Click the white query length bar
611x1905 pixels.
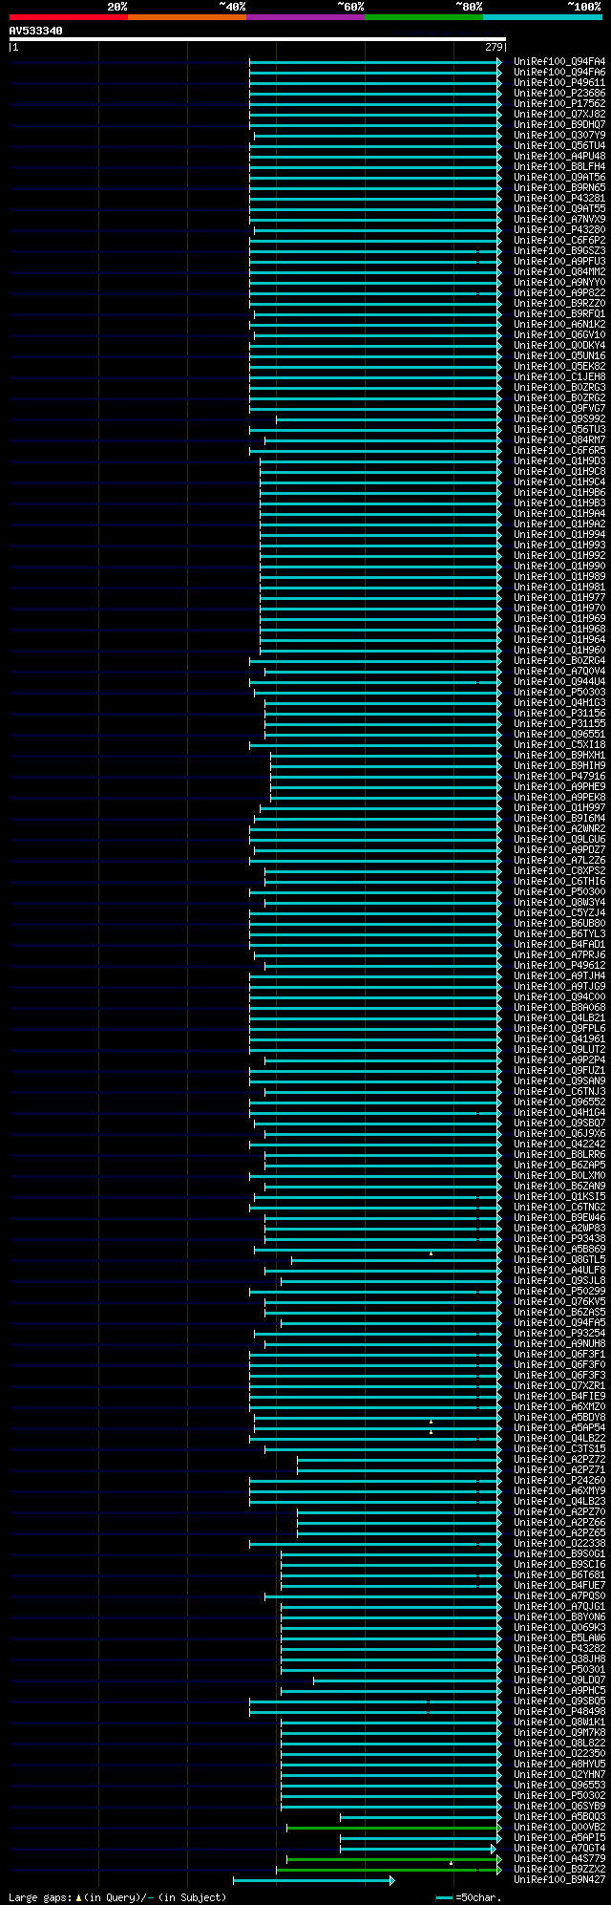[x=257, y=39]
